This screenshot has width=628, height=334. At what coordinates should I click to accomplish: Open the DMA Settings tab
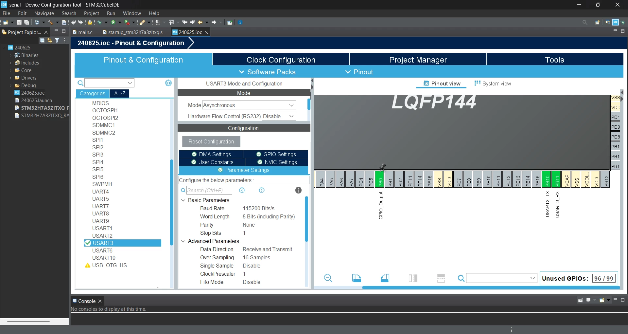pos(211,154)
